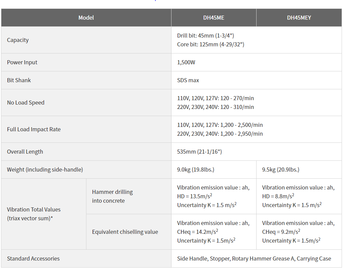Click the 1,500W value
Viewport: 344px width, 269px height.
click(x=186, y=62)
